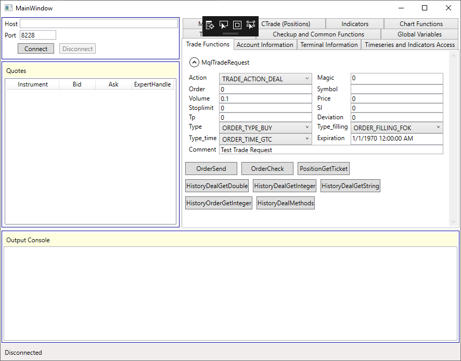Collapse the MqlTradeRequest expander

(x=194, y=63)
